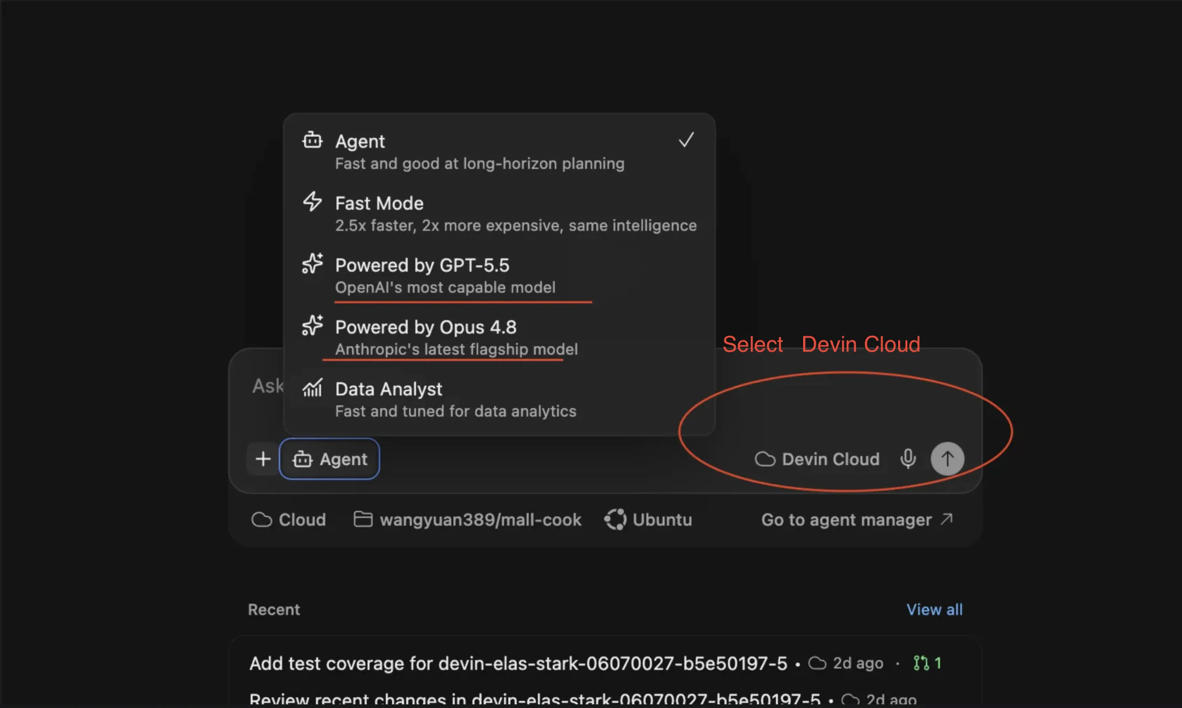
Task: Select the Agent mode menu entry
Action: click(499, 151)
